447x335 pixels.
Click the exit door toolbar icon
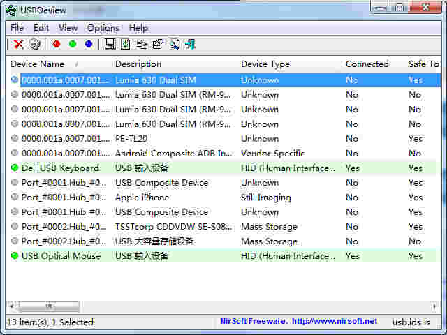tap(190, 44)
